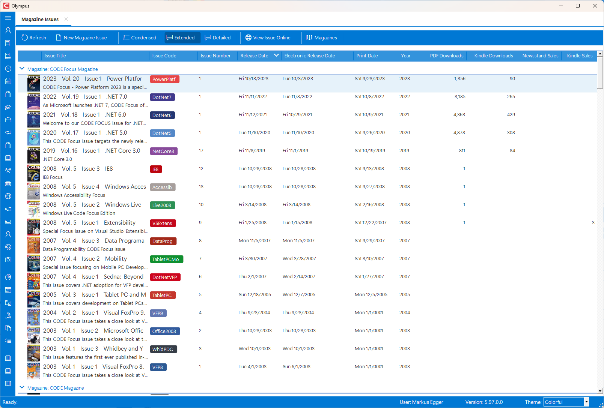
Task: Open the screen with plus sidebar icon
Action: 8,222
